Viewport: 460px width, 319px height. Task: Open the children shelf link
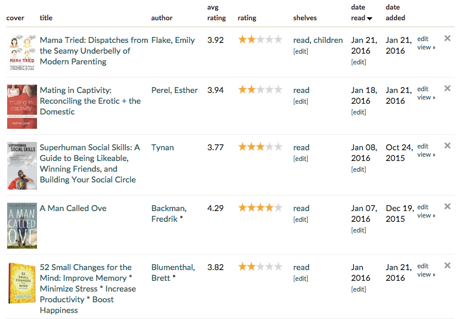point(328,40)
